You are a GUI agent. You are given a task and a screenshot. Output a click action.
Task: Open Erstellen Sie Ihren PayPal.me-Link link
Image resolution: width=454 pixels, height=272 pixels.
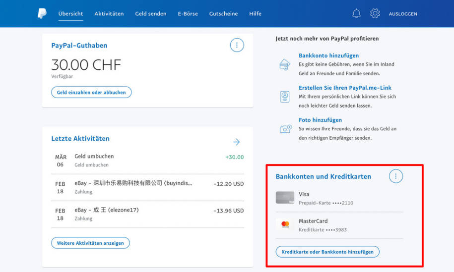point(345,88)
